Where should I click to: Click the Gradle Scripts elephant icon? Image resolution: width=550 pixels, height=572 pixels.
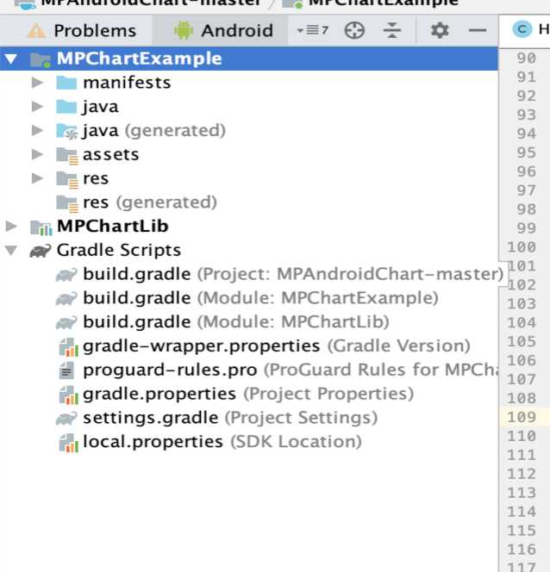41,251
